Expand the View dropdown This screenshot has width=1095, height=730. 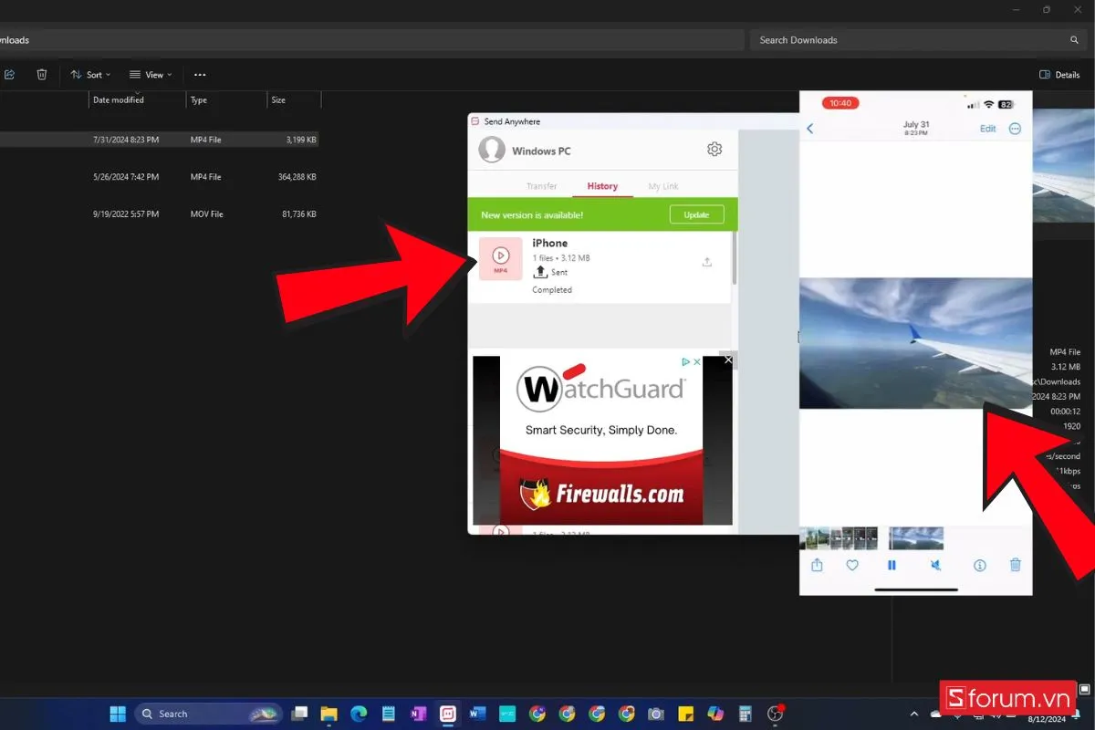coord(151,75)
